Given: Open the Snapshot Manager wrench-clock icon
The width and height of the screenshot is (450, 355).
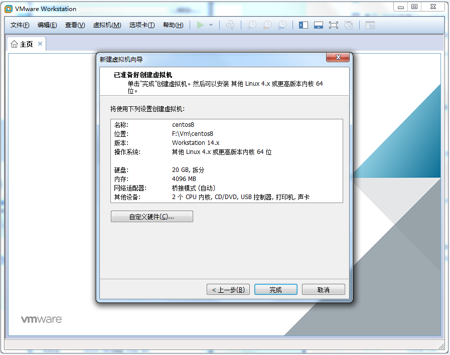Looking at the screenshot, I should [x=282, y=25].
